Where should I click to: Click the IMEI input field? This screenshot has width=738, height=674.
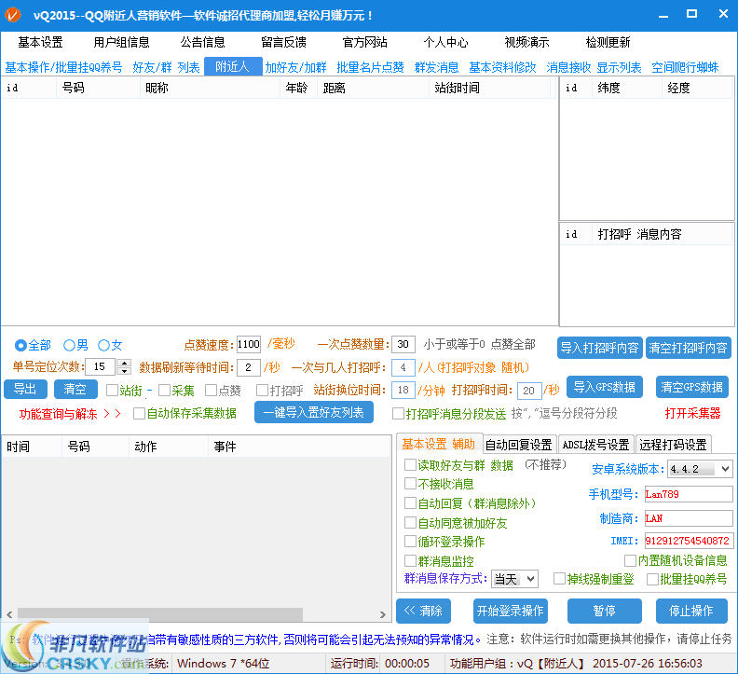[688, 541]
